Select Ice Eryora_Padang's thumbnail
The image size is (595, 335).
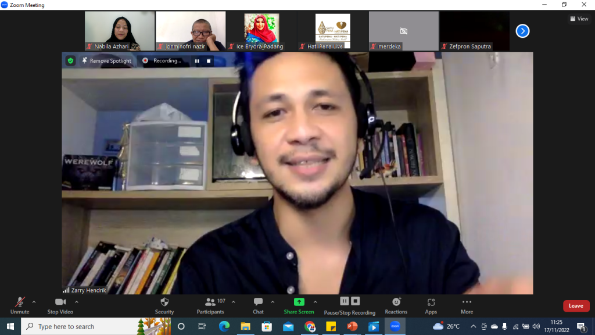[261, 31]
